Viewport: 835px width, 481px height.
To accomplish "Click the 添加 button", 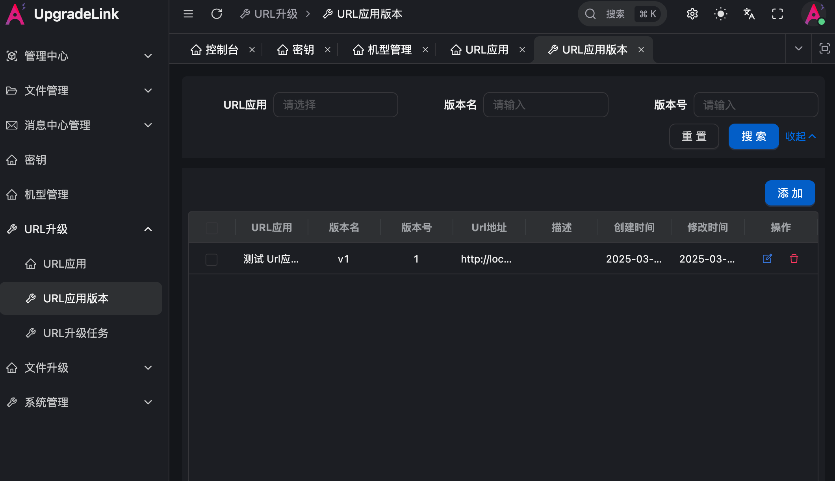I will coord(790,193).
